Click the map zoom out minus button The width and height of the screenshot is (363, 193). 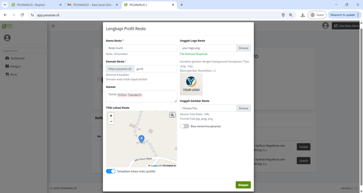111,121
